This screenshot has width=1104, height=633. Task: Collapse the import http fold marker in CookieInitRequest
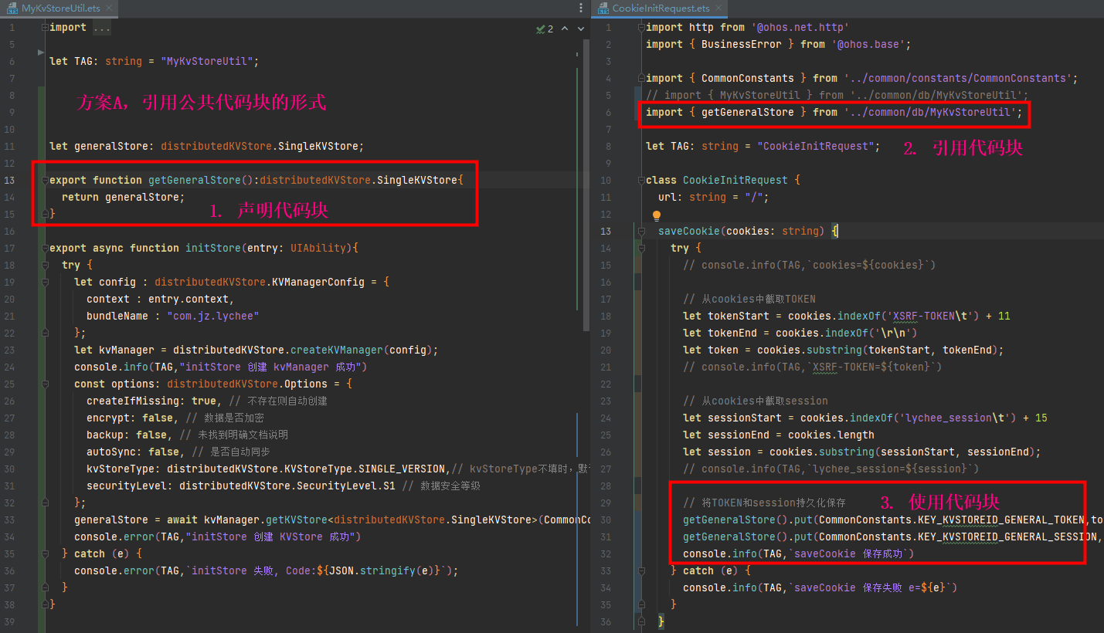coord(641,27)
